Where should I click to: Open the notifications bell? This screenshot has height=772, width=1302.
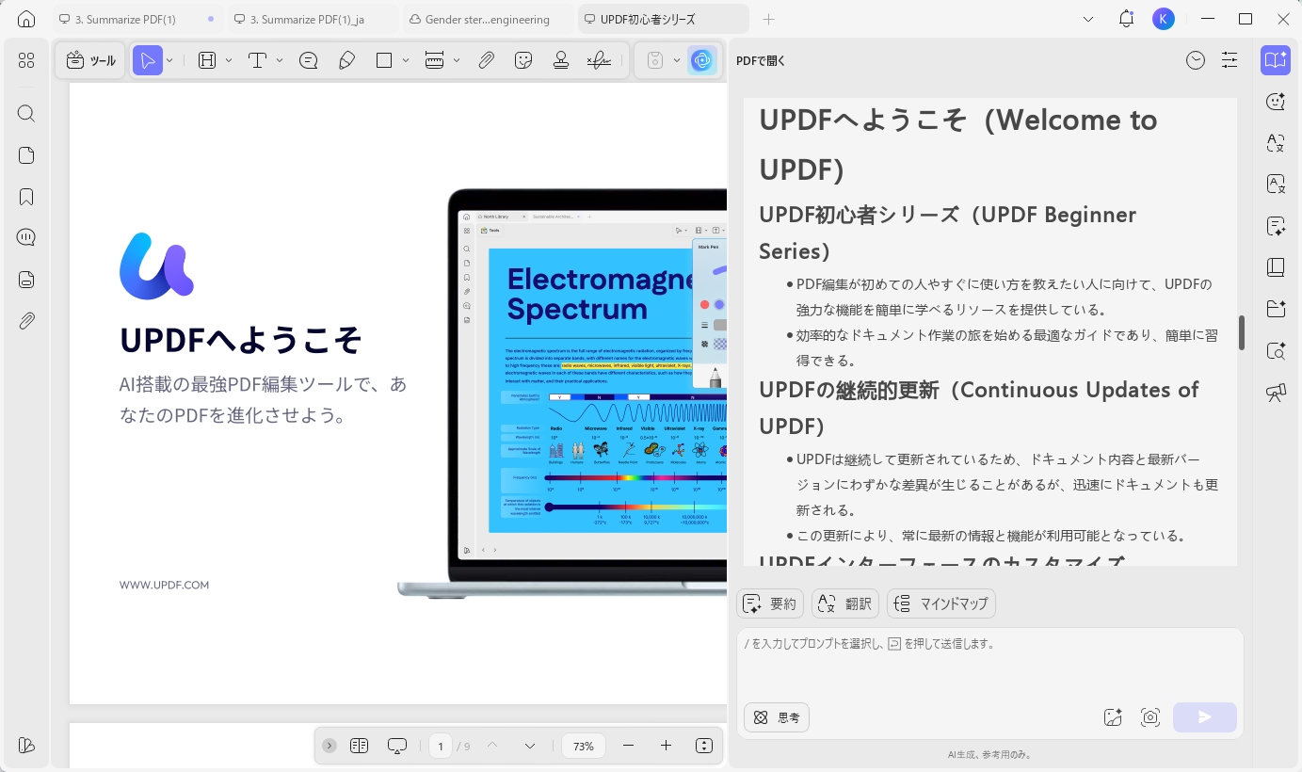[x=1126, y=19]
